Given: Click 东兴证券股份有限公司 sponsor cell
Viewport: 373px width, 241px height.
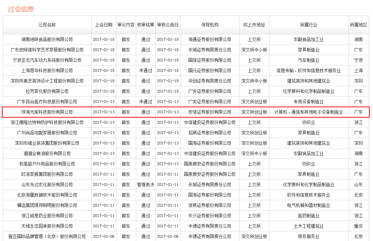Looking at the screenshot, I should coord(210,216).
